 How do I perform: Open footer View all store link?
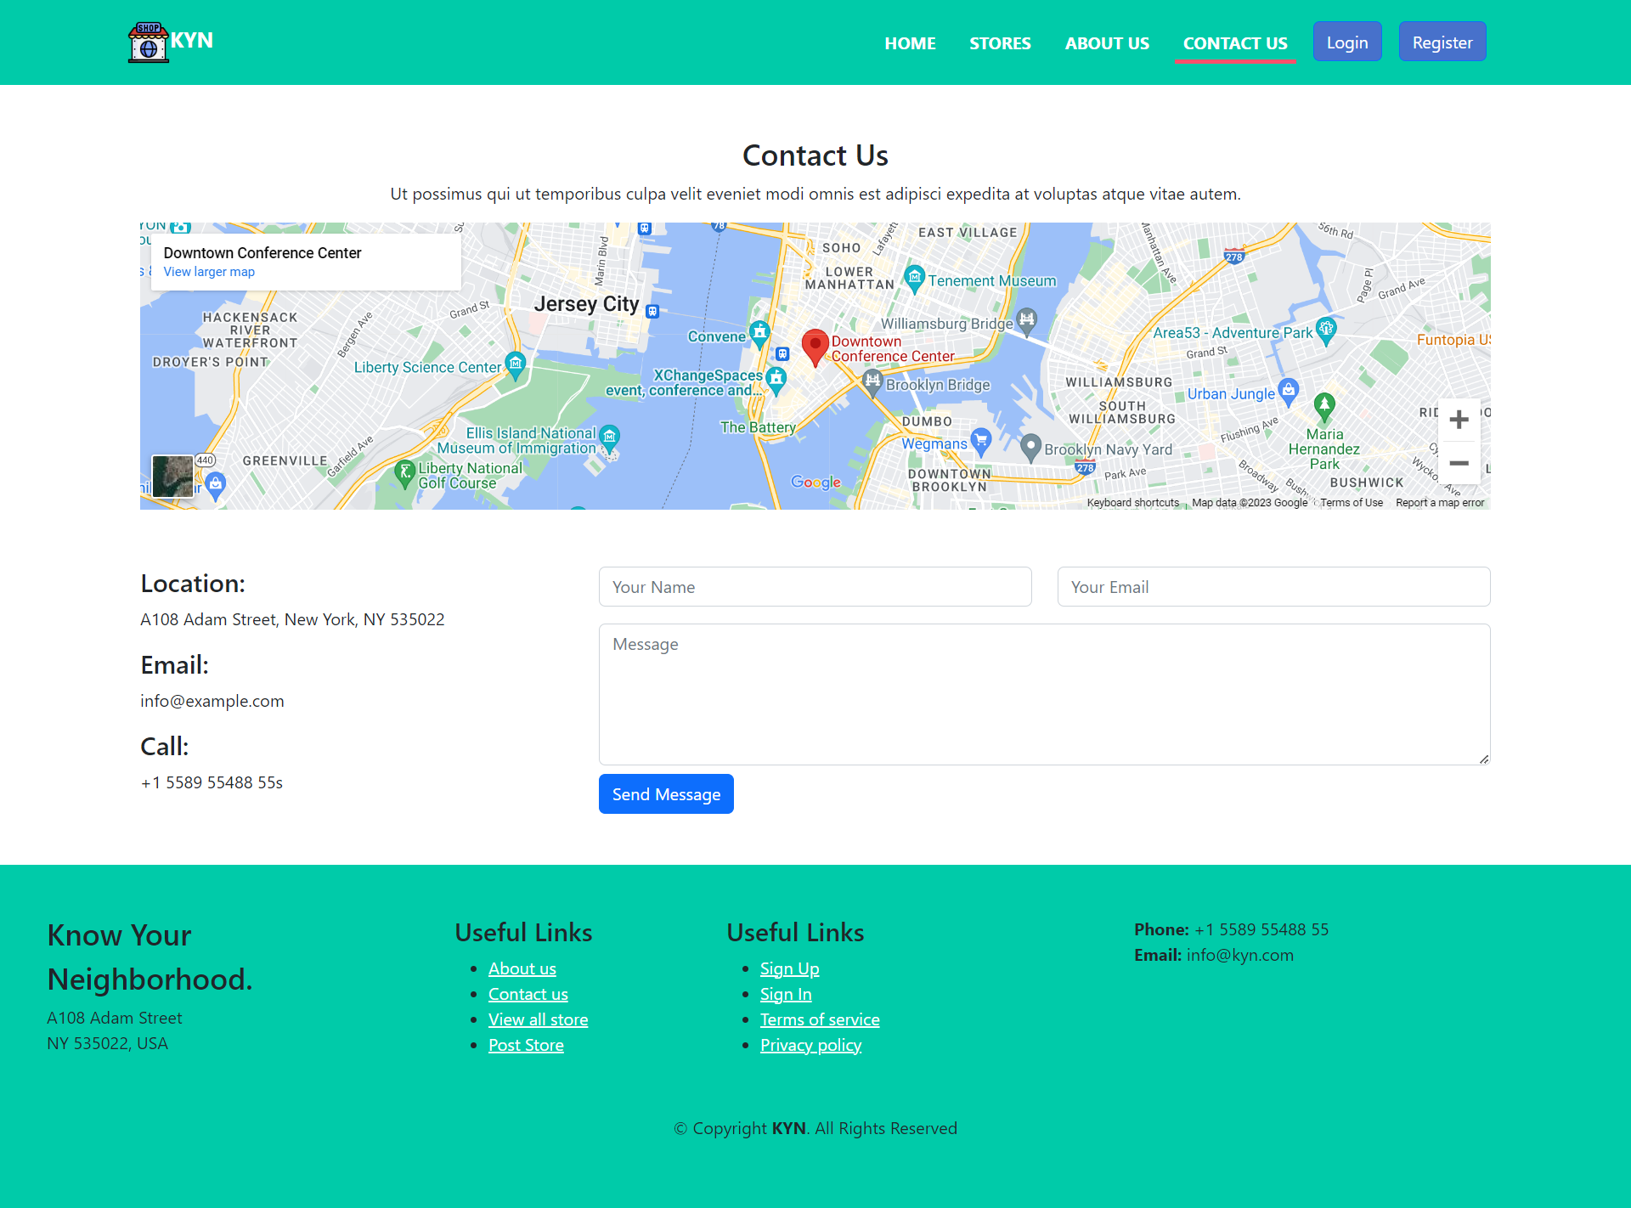click(x=539, y=1019)
